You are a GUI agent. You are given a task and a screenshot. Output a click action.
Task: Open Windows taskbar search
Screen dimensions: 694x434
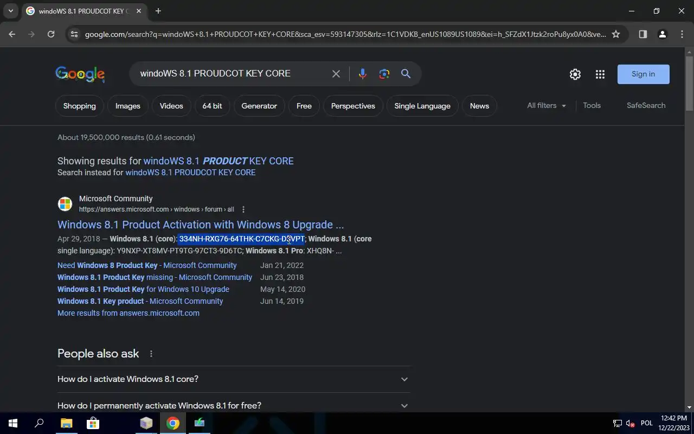click(39, 423)
